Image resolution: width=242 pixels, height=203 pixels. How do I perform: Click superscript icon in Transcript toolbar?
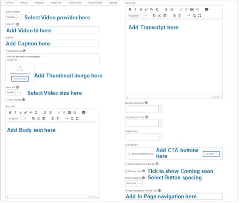point(146,9)
